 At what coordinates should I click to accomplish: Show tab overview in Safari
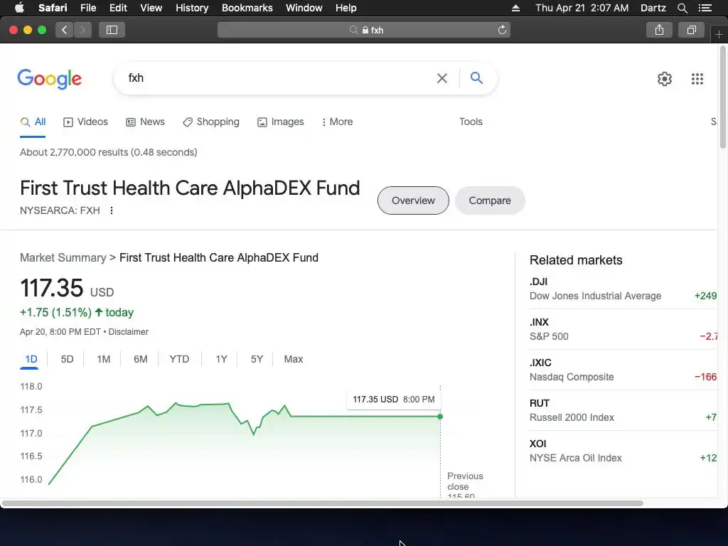click(691, 30)
